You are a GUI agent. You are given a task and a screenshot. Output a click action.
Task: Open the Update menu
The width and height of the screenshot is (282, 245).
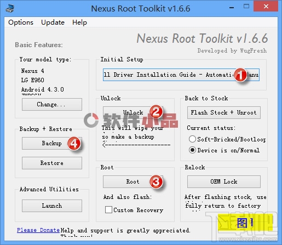53,22
